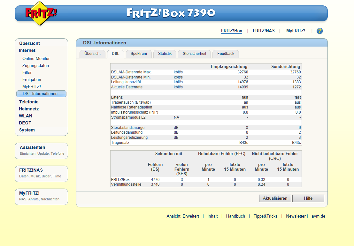Open the Tipps&Tricks footer link

[265, 216]
